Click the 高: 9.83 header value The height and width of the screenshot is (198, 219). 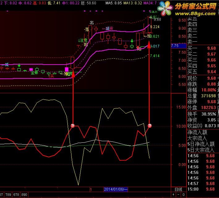(x=39, y=3)
